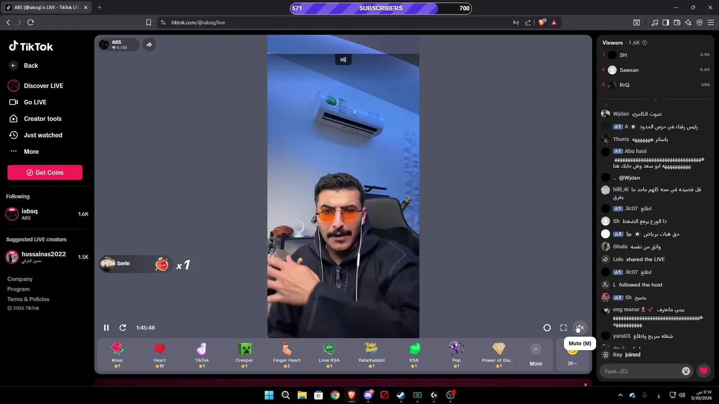
Task: Click the share page icon in address bar
Action: (x=528, y=22)
